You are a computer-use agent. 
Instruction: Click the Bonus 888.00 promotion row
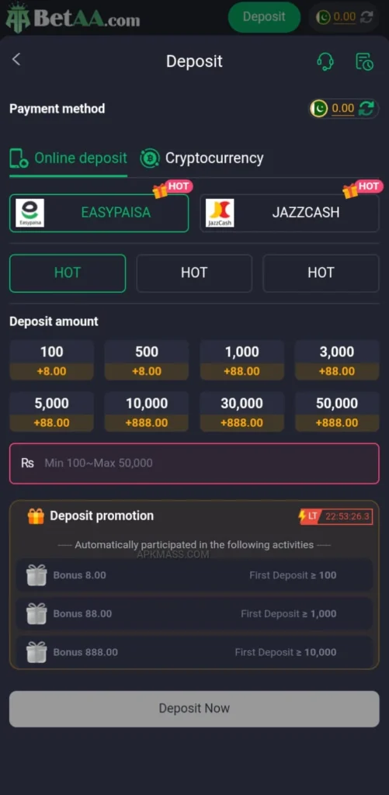194,652
